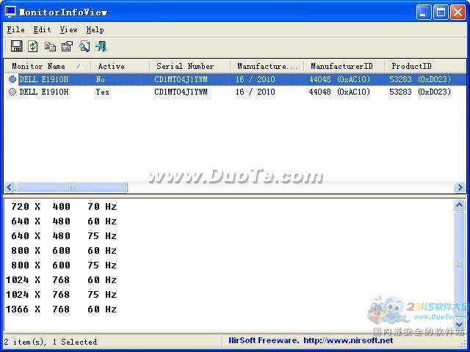Sort by the Manufacture date column header
The image size is (470, 352).
pos(267,66)
